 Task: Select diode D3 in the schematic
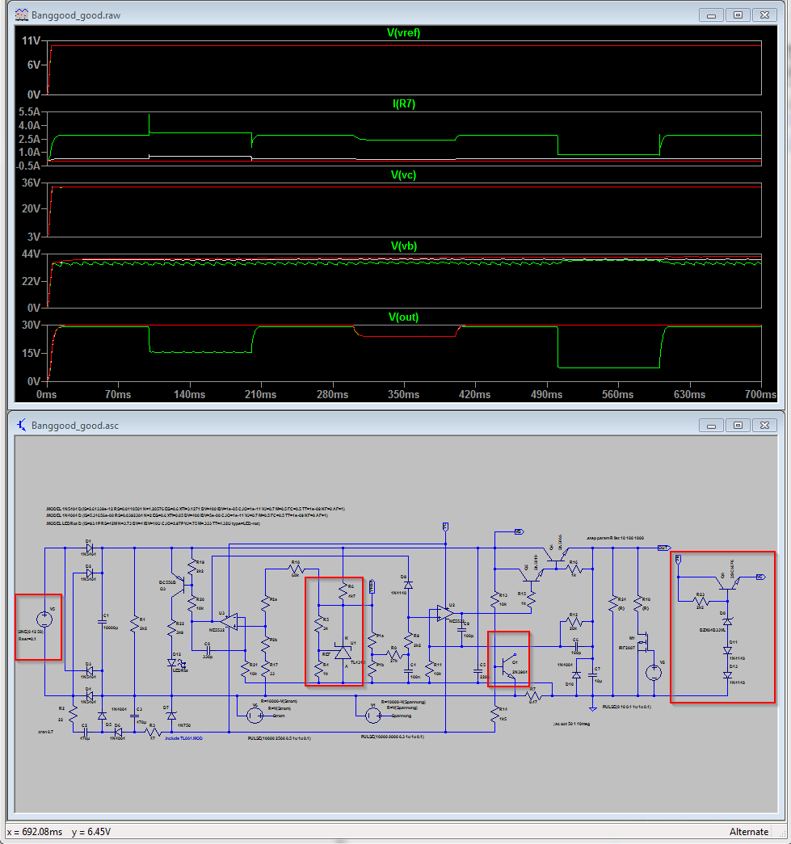coord(90,670)
